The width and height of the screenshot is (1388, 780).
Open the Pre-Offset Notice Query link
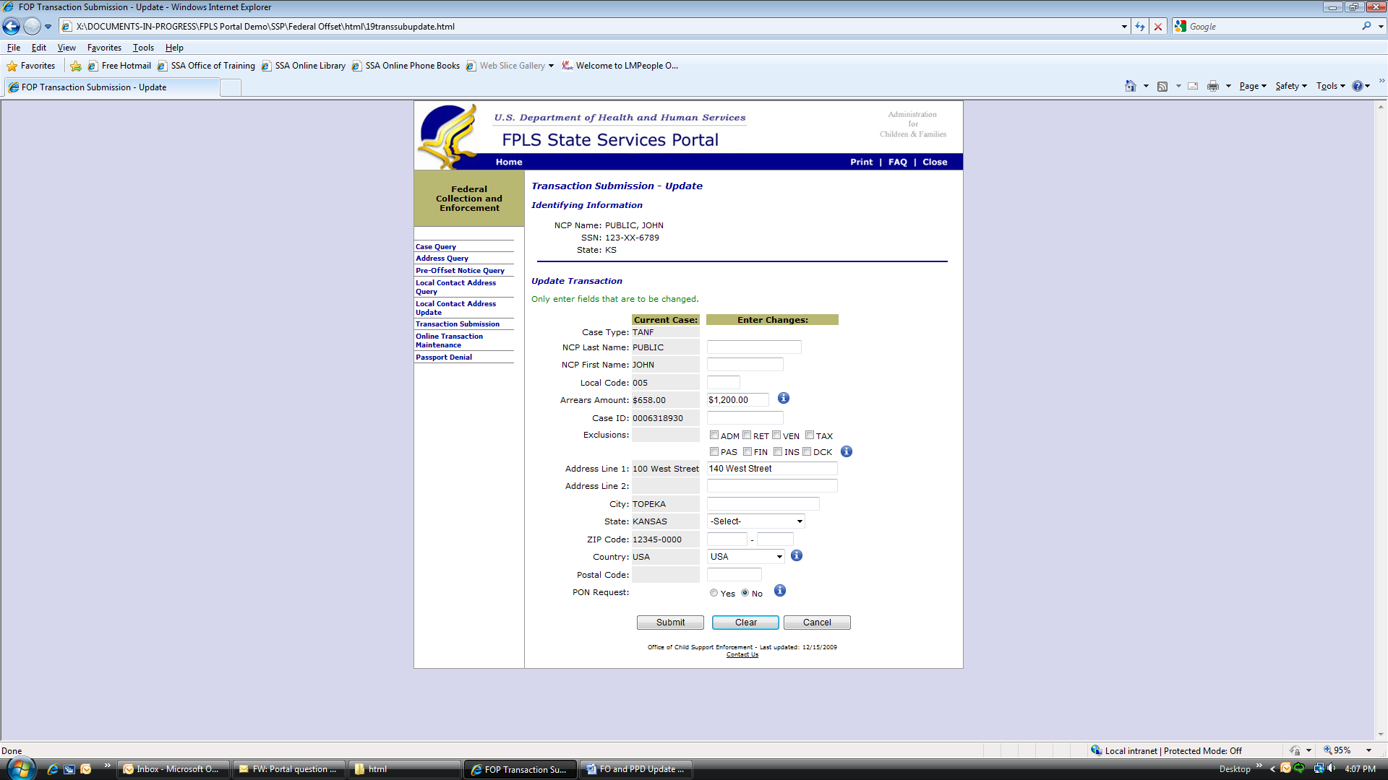(460, 270)
